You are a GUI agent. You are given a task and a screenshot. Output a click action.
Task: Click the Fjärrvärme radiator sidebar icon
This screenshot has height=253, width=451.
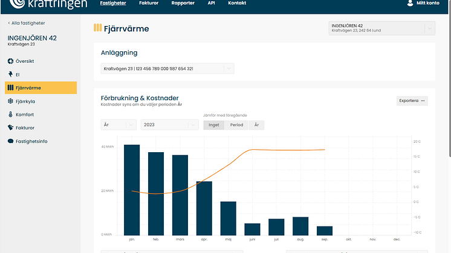(10, 88)
